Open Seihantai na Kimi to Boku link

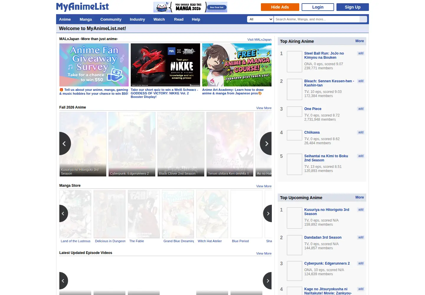(x=326, y=158)
